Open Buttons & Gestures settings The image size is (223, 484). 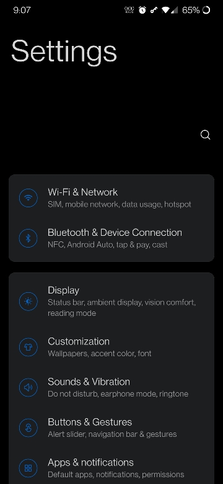111,428
